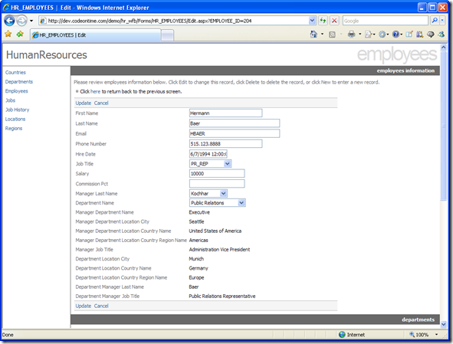453x344 pixels.
Task: Click the Research binoculars toolbar icon
Action: 420,34
